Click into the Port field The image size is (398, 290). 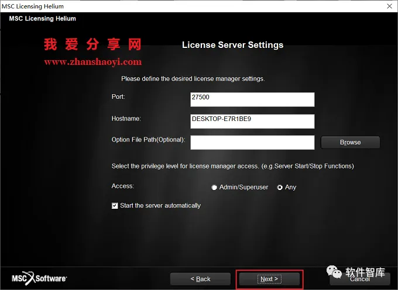[x=252, y=99]
